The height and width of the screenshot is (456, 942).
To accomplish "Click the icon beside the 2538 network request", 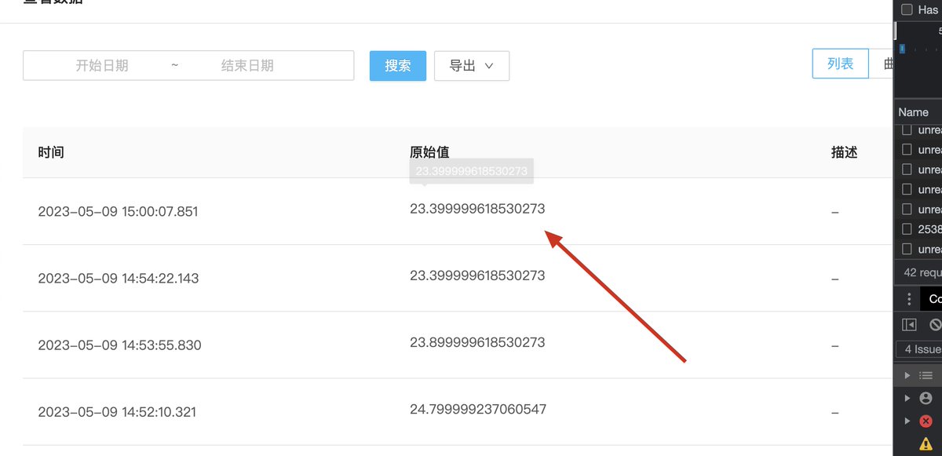I will (x=907, y=229).
